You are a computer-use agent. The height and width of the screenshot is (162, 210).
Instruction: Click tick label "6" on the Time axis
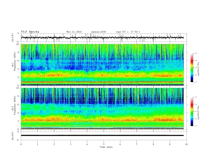[120, 144]
